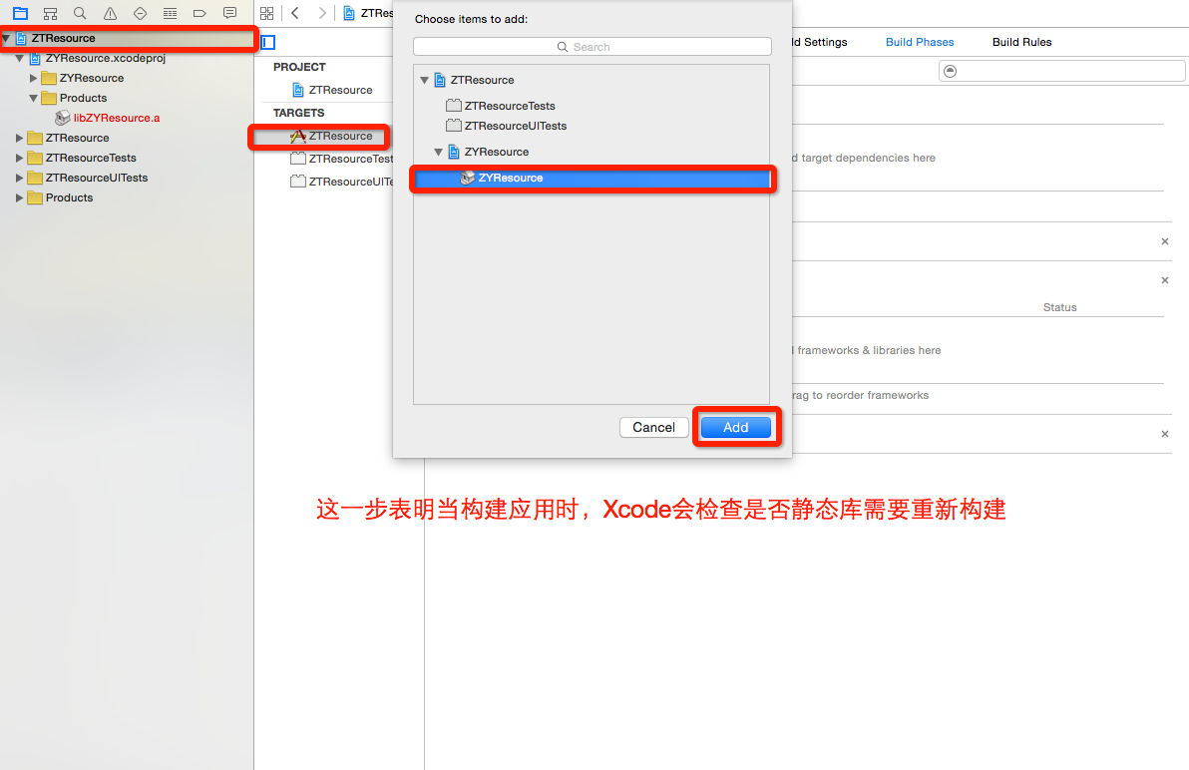The image size is (1189, 770).
Task: Click the Search field in the dialog
Action: pyautogui.click(x=593, y=47)
